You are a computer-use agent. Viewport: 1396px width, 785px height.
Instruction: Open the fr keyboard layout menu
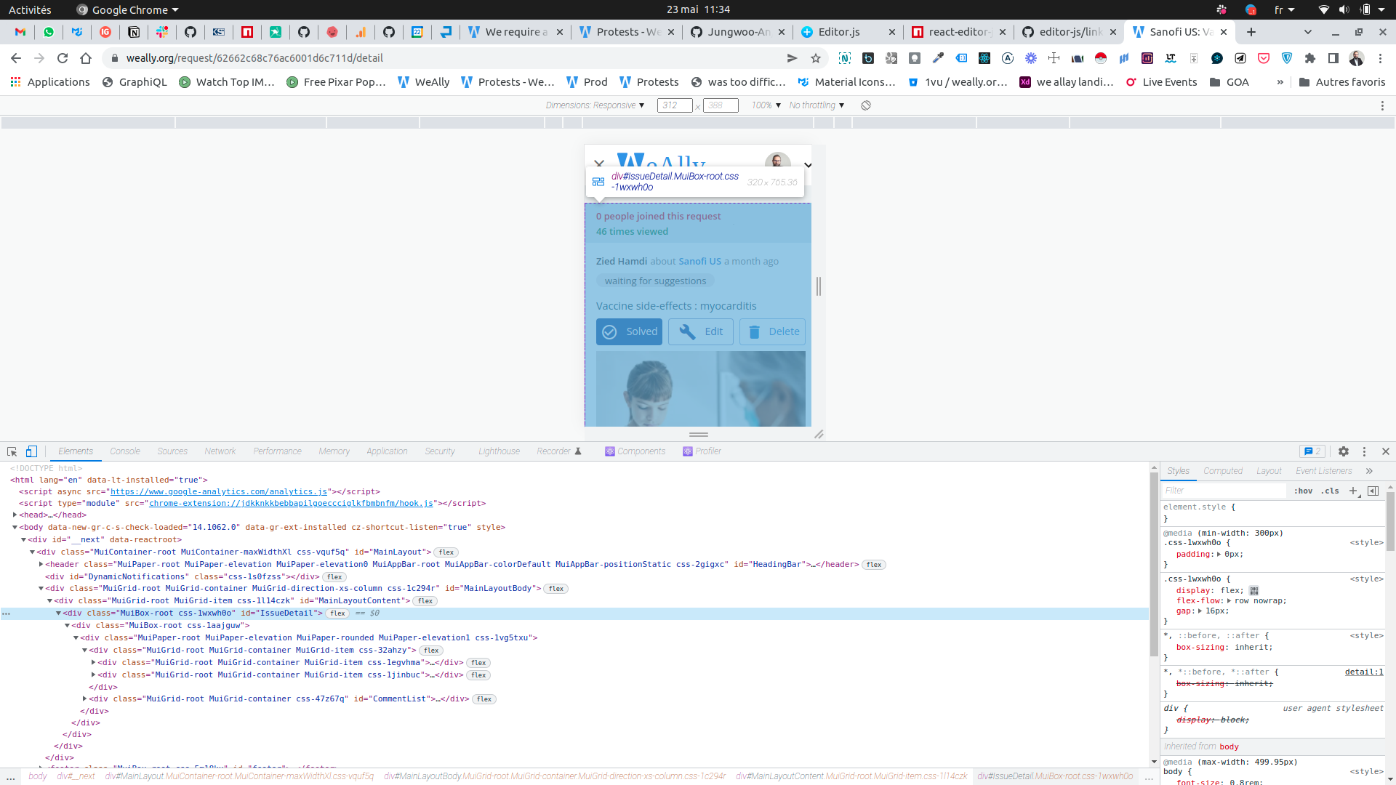tap(1284, 10)
